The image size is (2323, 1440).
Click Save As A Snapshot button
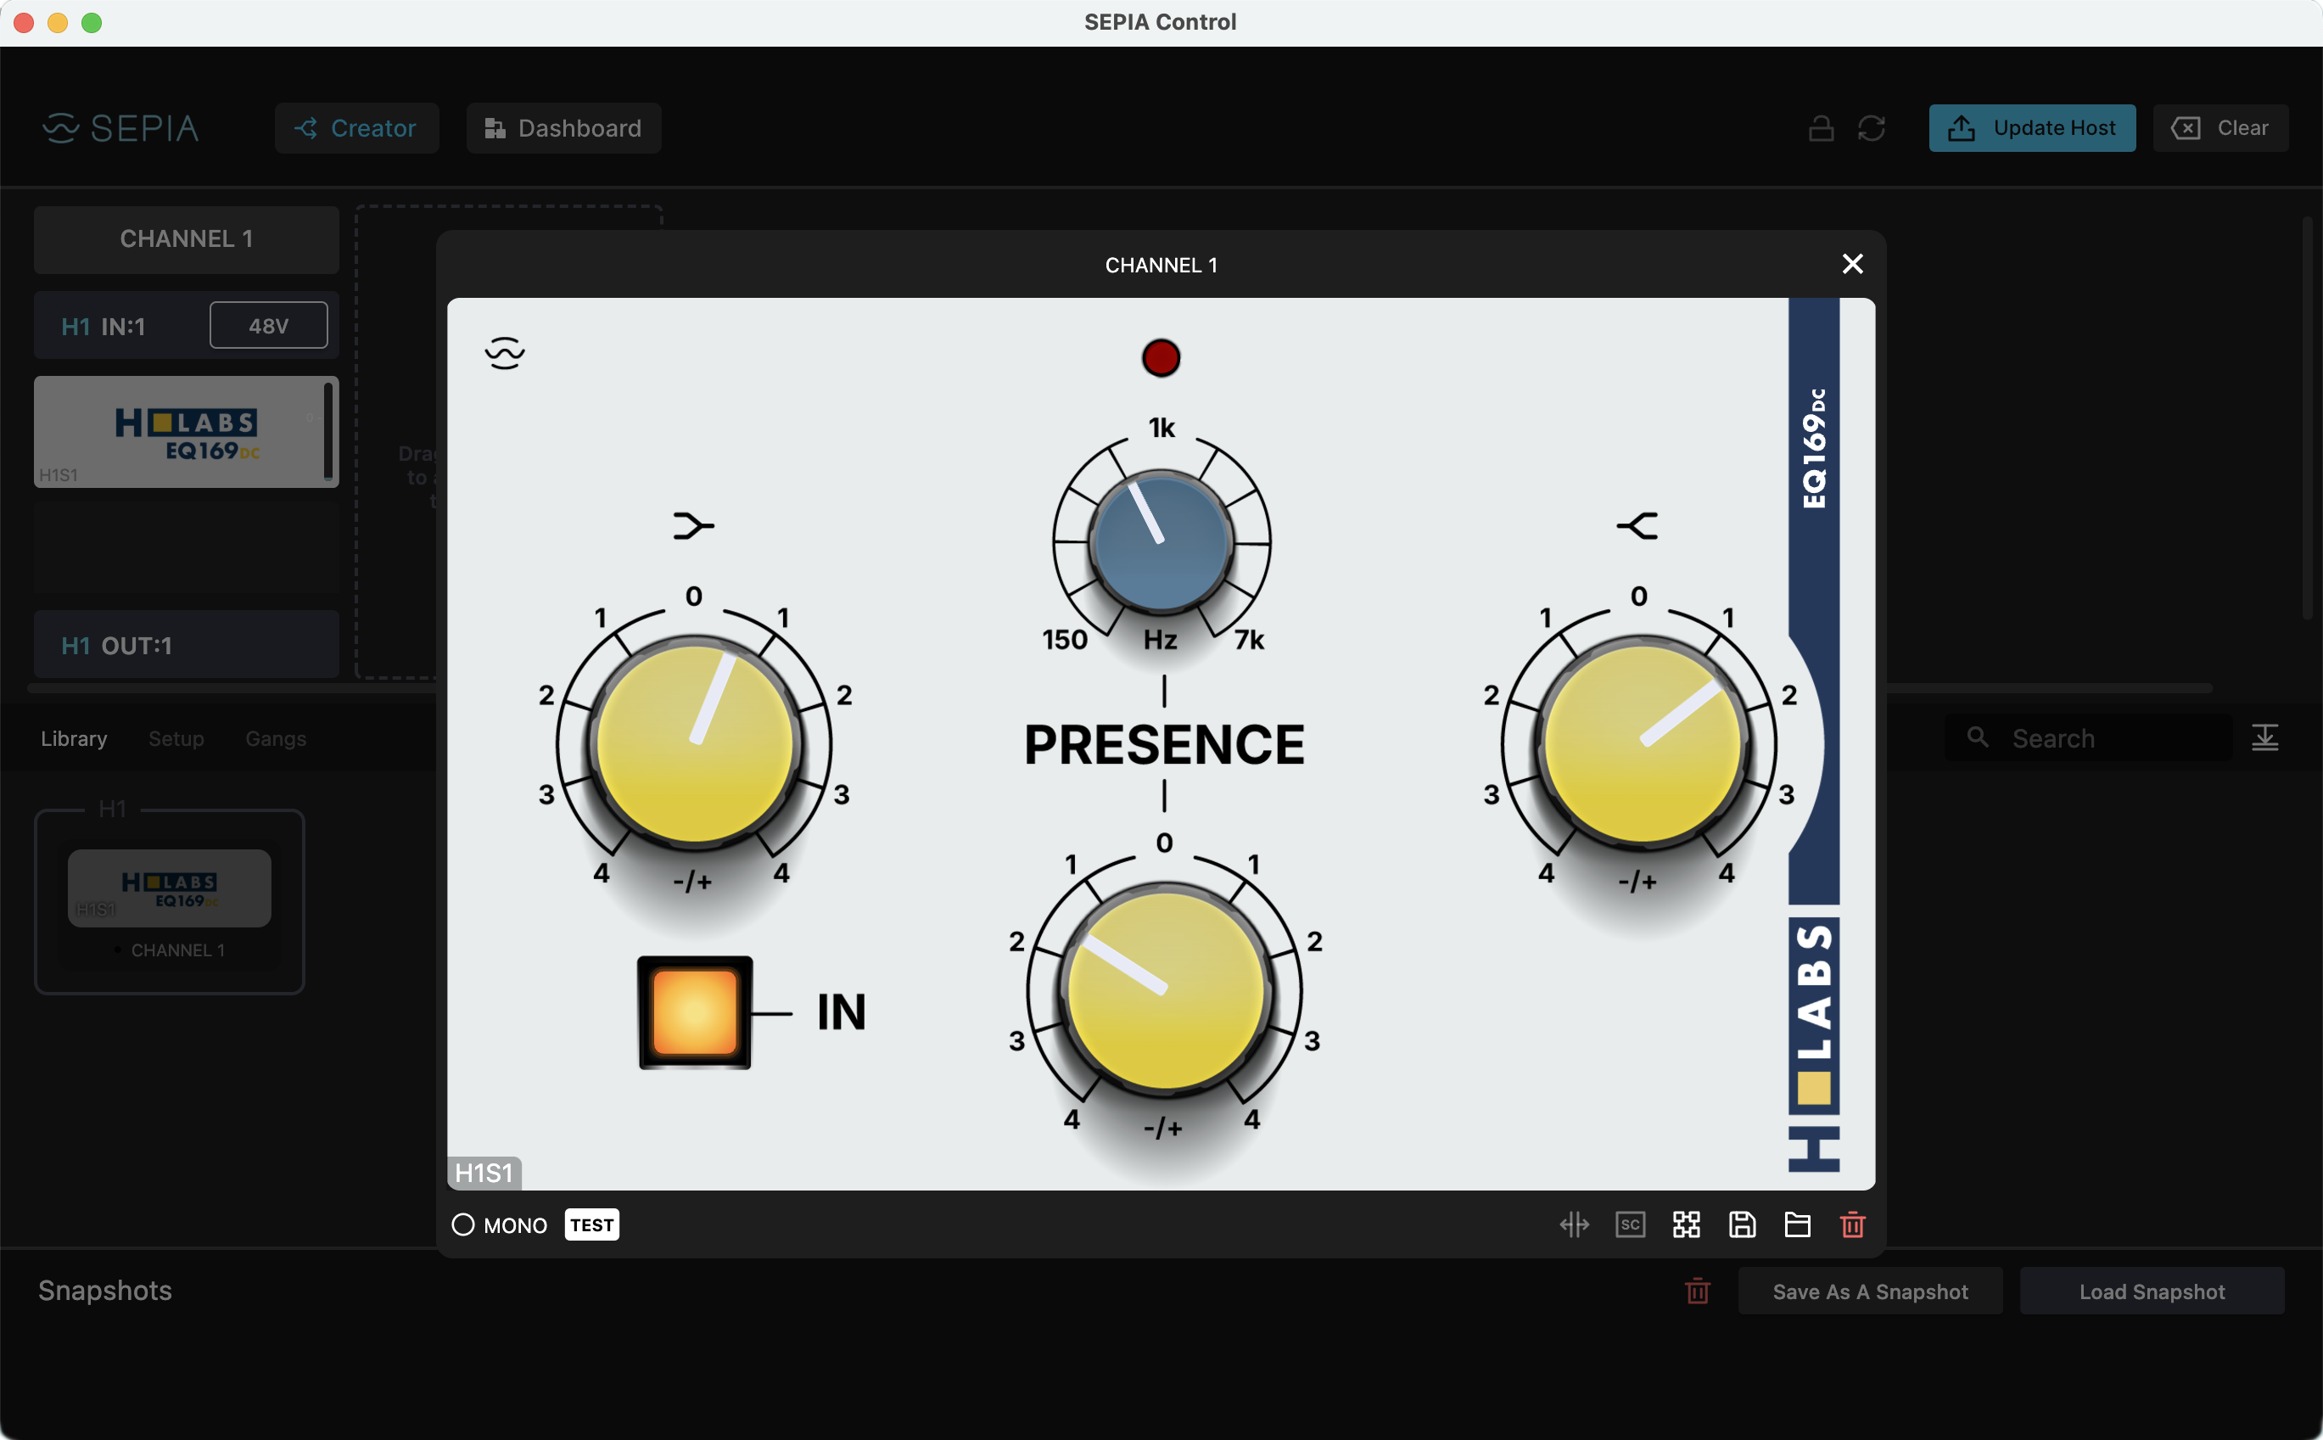coord(1869,1292)
